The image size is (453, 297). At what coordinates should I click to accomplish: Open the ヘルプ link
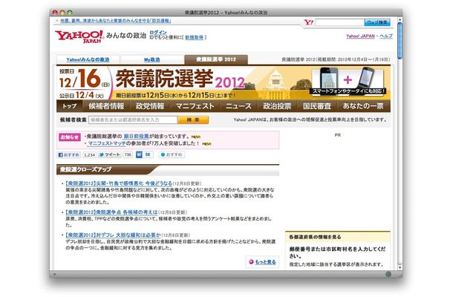(x=386, y=36)
